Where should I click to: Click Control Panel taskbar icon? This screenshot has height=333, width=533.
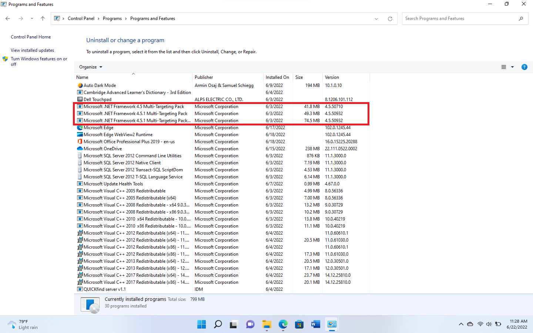tap(332, 324)
